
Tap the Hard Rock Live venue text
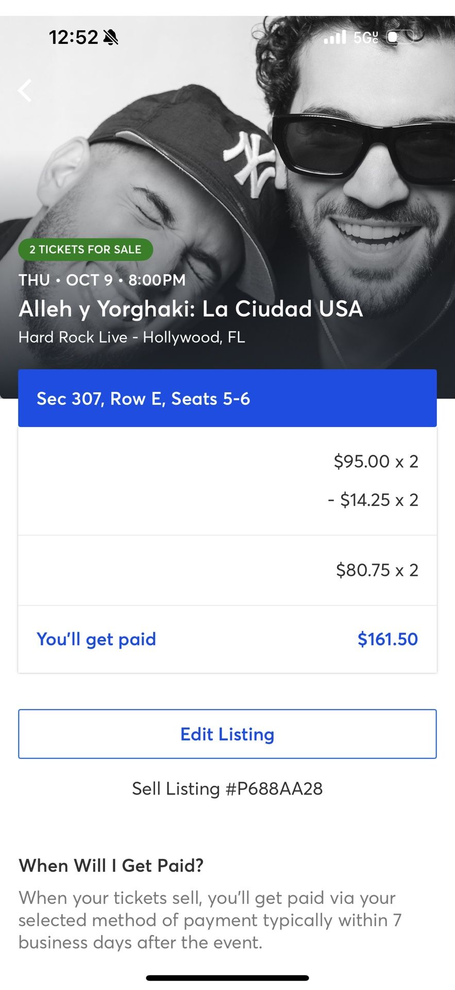pos(132,337)
